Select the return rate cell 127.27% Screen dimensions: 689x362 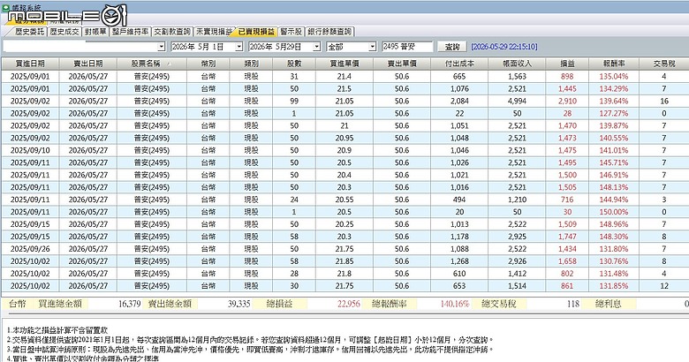point(614,113)
